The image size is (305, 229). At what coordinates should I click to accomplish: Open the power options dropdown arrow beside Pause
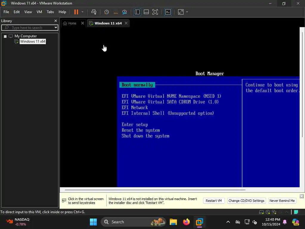pyautogui.click(x=83, y=12)
